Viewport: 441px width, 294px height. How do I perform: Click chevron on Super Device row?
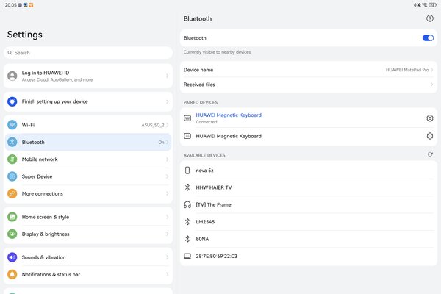(168, 176)
